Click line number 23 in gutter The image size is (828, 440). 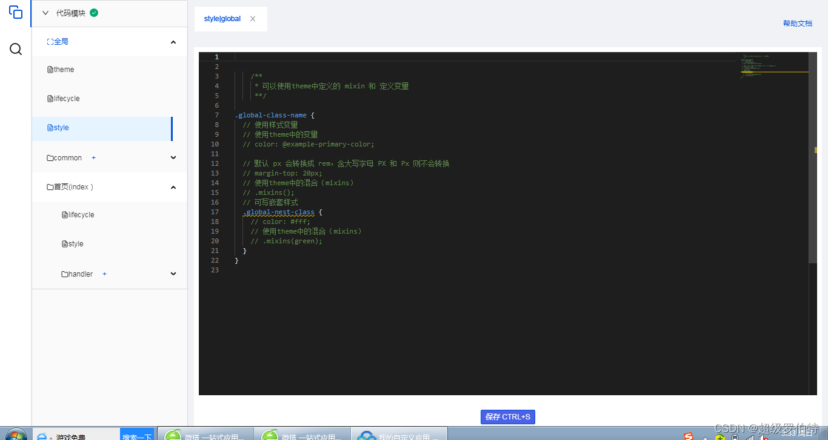click(x=215, y=270)
